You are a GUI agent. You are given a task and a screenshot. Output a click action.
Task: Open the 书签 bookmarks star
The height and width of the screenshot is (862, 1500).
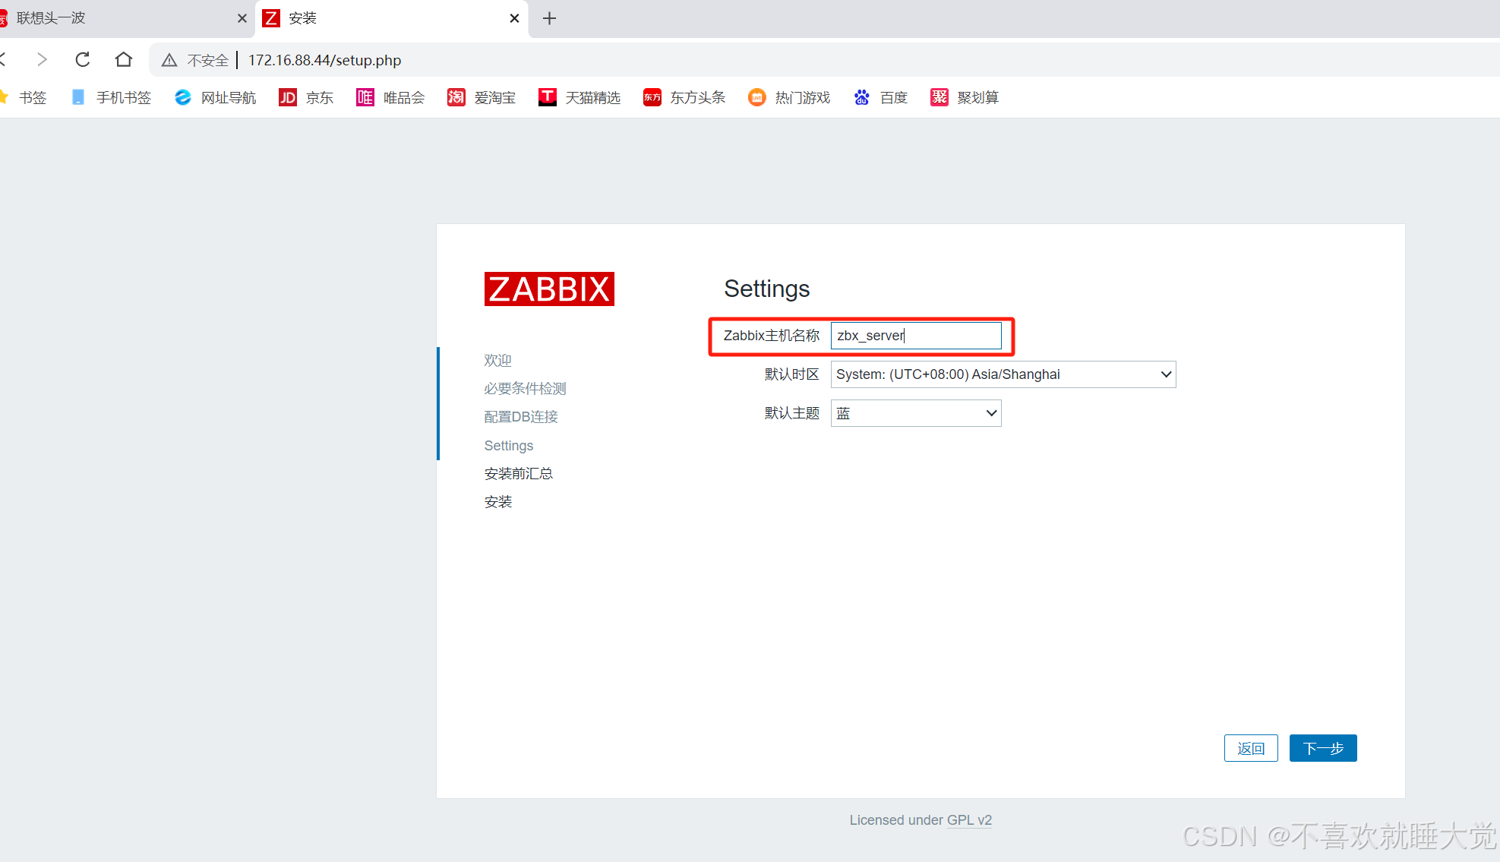coord(24,97)
